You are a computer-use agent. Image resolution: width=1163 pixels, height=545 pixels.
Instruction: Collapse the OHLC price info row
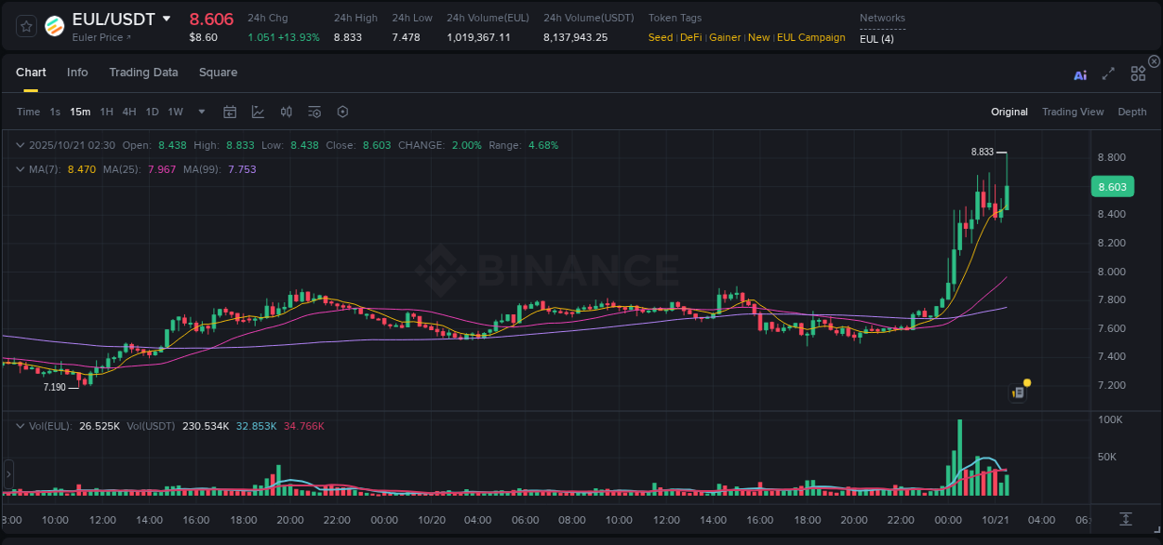[20, 145]
